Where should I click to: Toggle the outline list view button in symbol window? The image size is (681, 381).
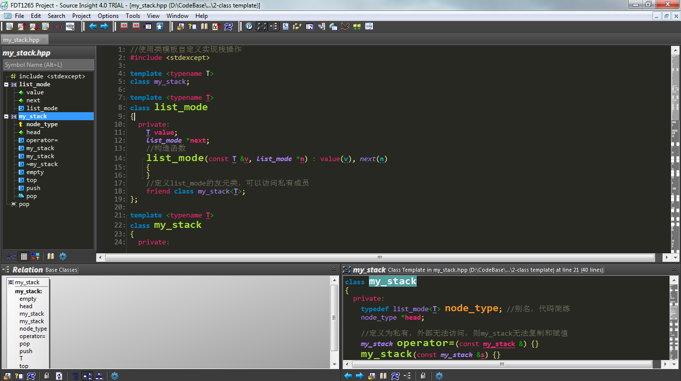(x=23, y=256)
